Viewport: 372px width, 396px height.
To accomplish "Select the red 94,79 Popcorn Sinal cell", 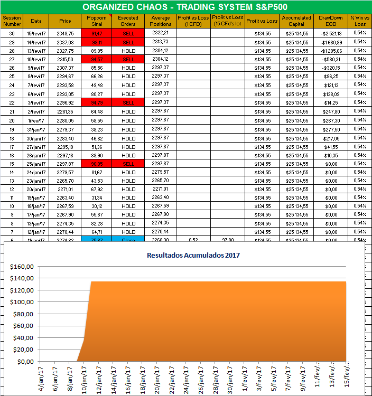I will pyautogui.click(x=97, y=102).
